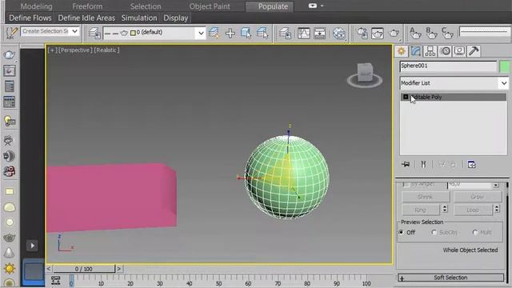
Task: Toggle Show End Result icon
Action: [423, 164]
